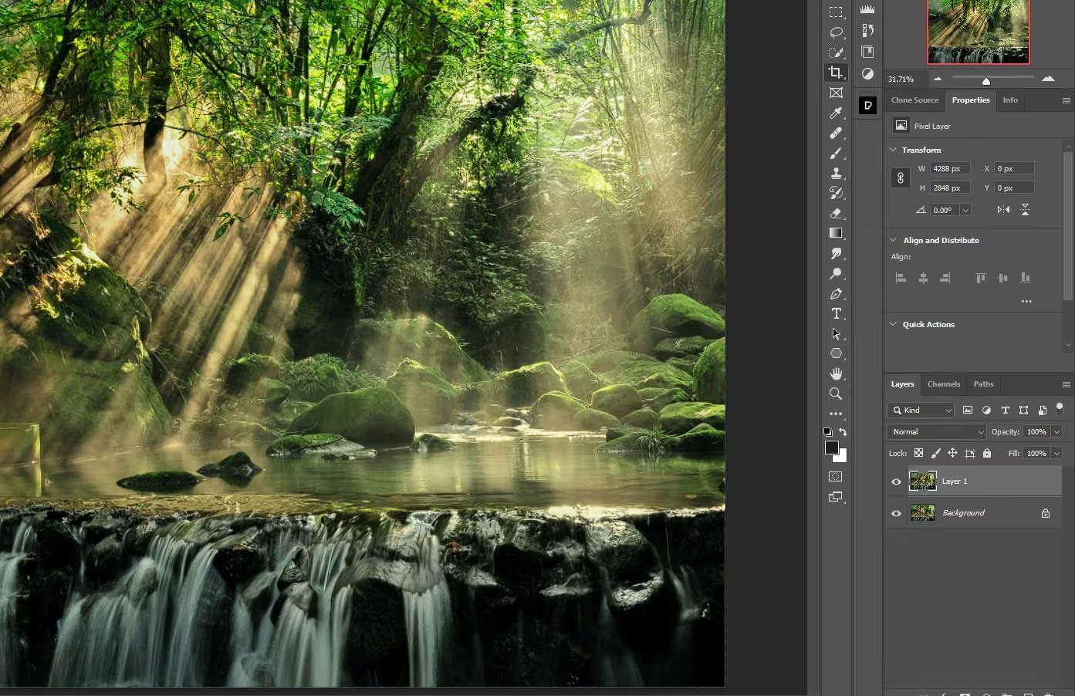This screenshot has height=696, width=1075.
Task: Flip layer horizontally in Transform
Action: coord(1003,210)
